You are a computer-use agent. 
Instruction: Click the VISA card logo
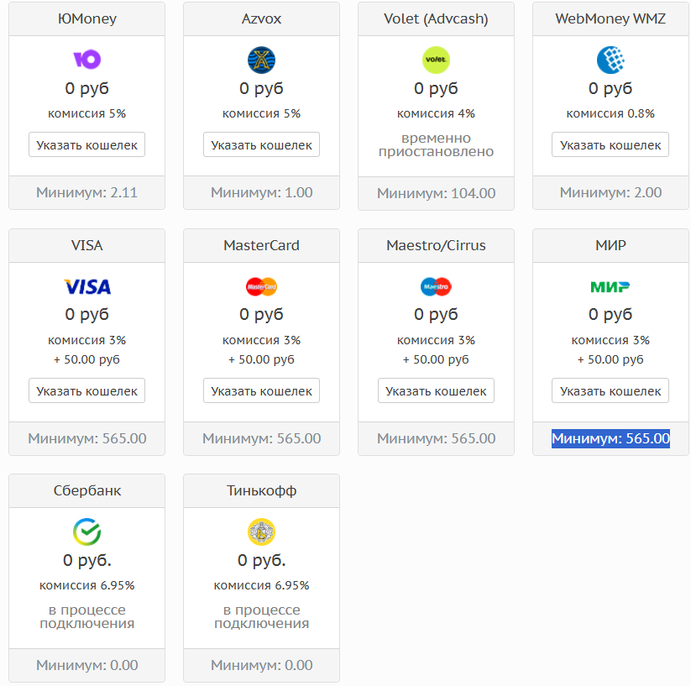point(86,286)
